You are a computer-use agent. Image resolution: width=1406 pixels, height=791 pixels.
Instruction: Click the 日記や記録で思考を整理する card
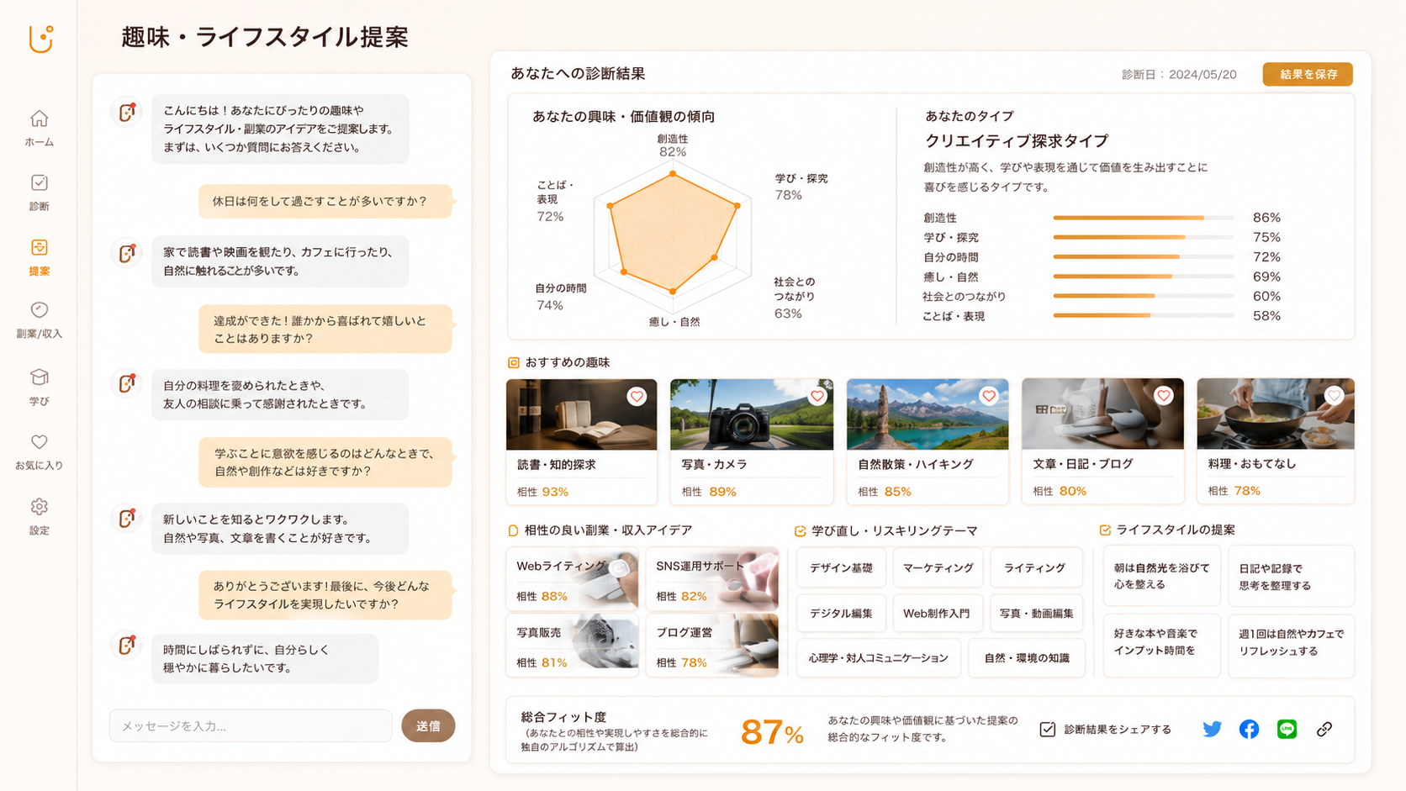(1291, 576)
